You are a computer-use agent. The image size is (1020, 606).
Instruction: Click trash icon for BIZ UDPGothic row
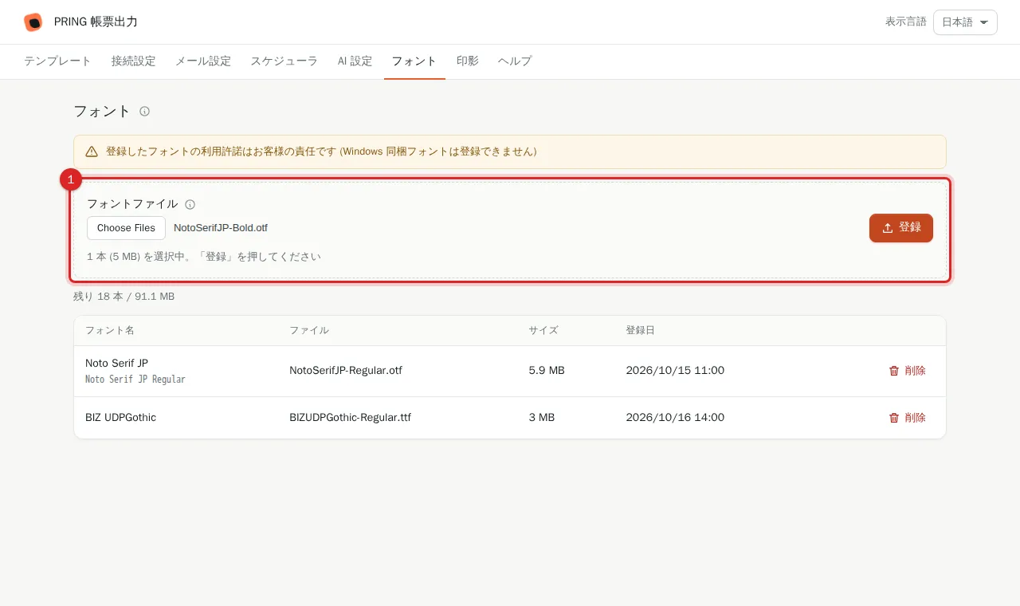pyautogui.click(x=894, y=418)
